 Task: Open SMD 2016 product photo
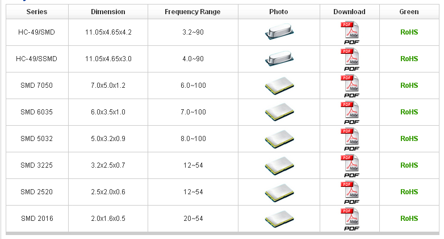[x=279, y=219]
